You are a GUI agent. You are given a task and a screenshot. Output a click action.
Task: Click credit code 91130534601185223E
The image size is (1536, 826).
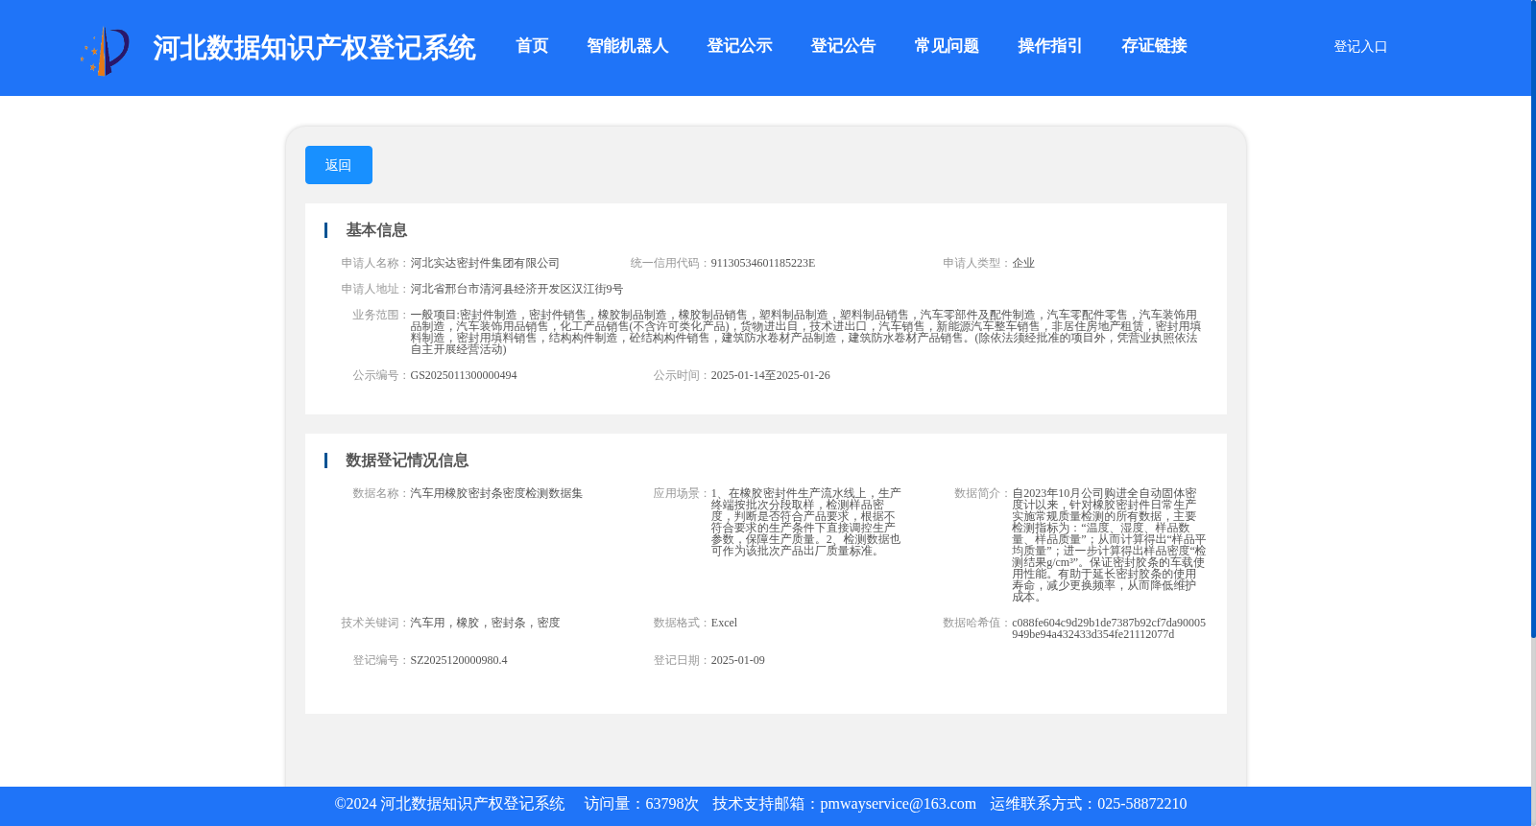coord(763,263)
